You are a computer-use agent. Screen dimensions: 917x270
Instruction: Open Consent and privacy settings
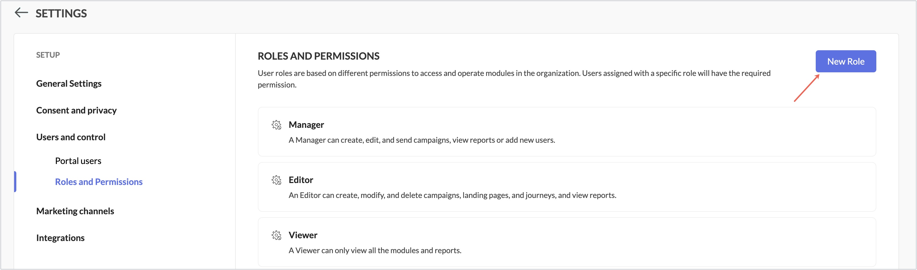coord(76,110)
